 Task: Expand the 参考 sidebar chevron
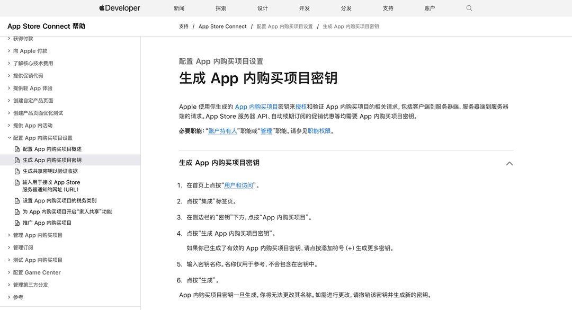9,297
